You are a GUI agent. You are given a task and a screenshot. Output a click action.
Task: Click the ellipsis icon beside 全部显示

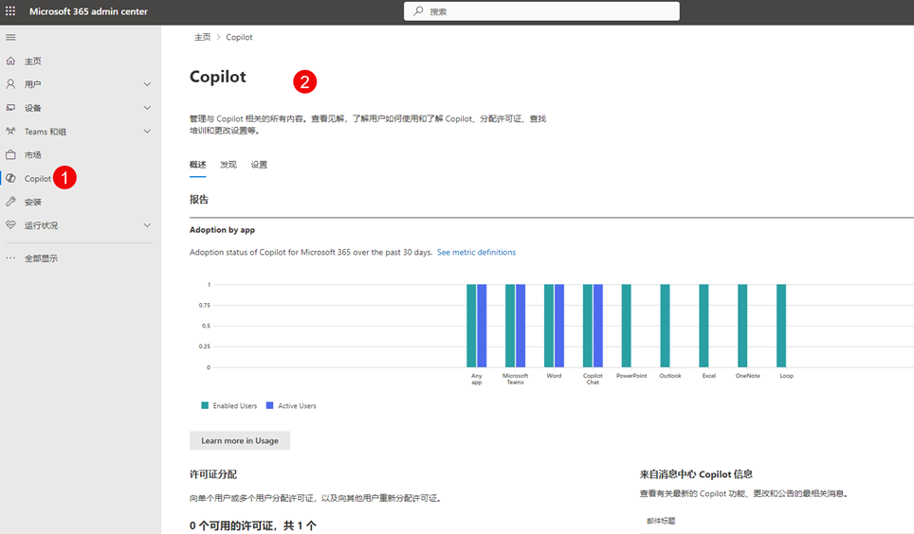click(x=10, y=258)
